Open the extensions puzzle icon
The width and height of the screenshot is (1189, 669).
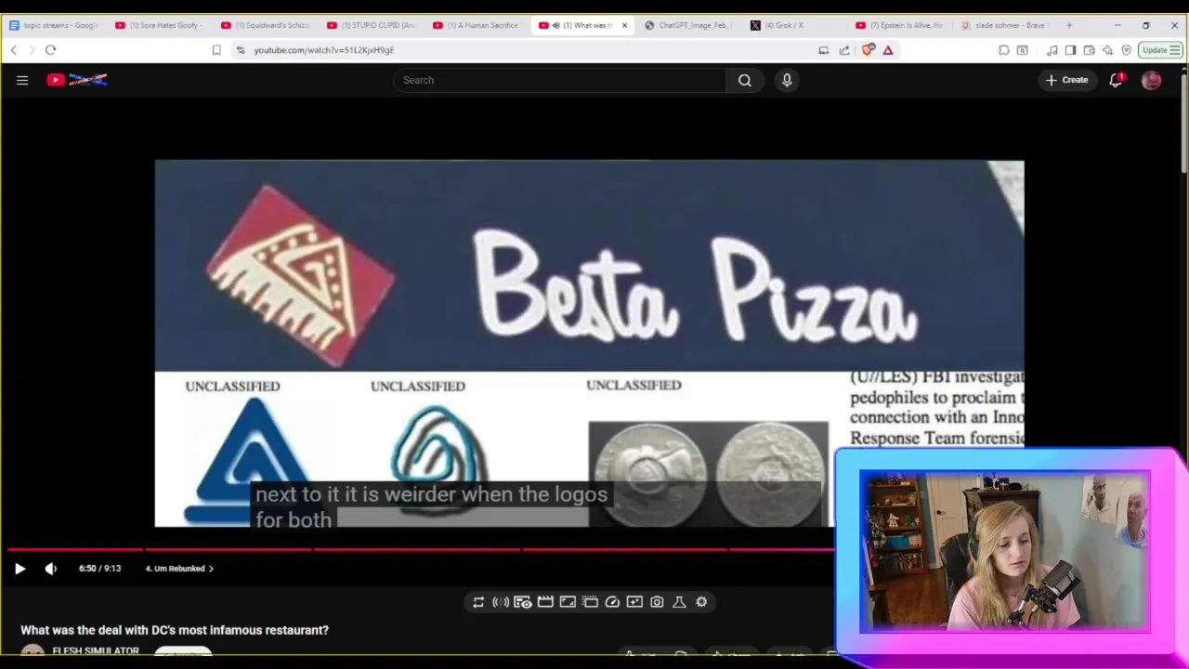[1003, 50]
